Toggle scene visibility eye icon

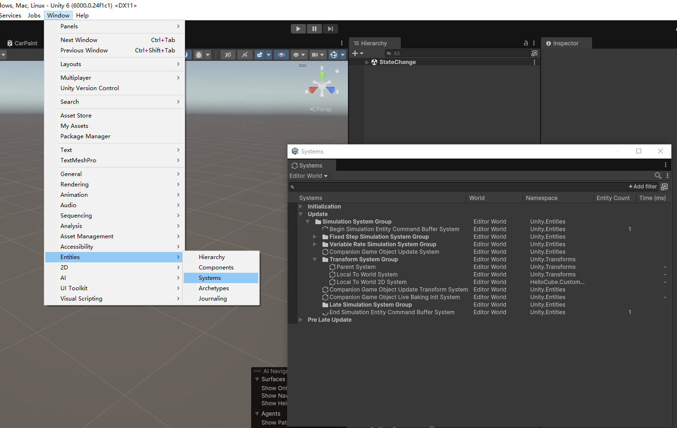click(x=281, y=55)
